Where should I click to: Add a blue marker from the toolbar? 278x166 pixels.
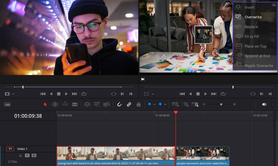coord(160,104)
